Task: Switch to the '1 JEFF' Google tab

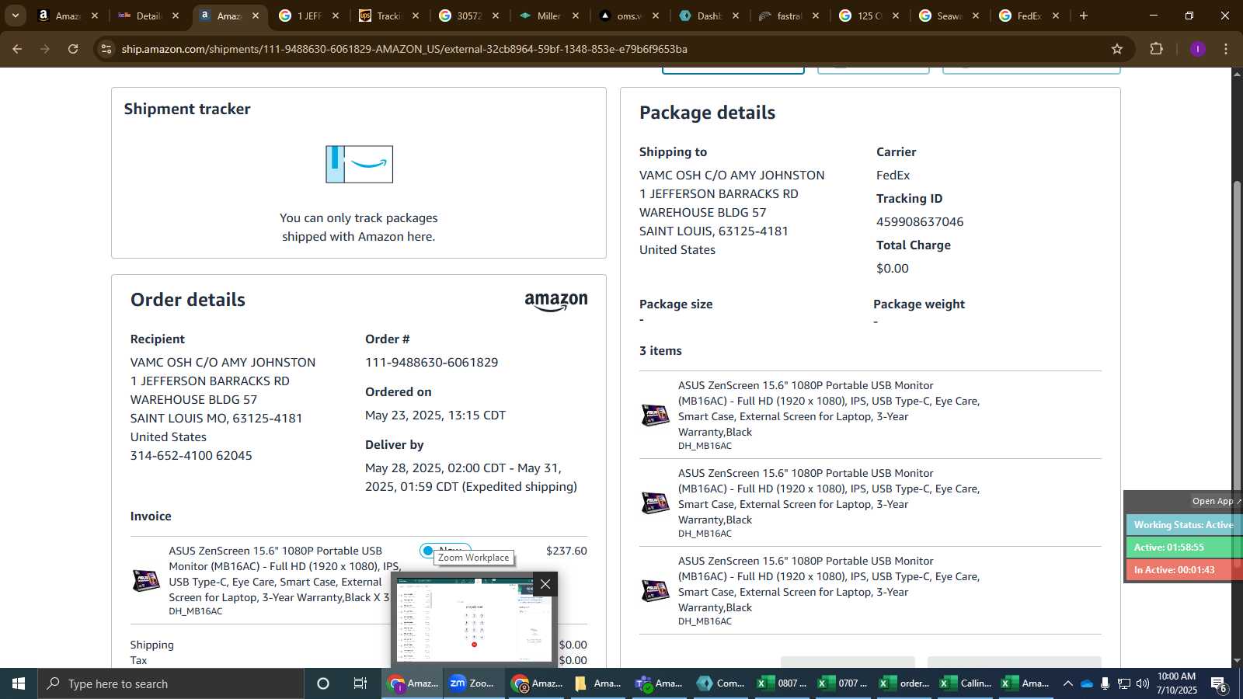Action: (x=309, y=16)
